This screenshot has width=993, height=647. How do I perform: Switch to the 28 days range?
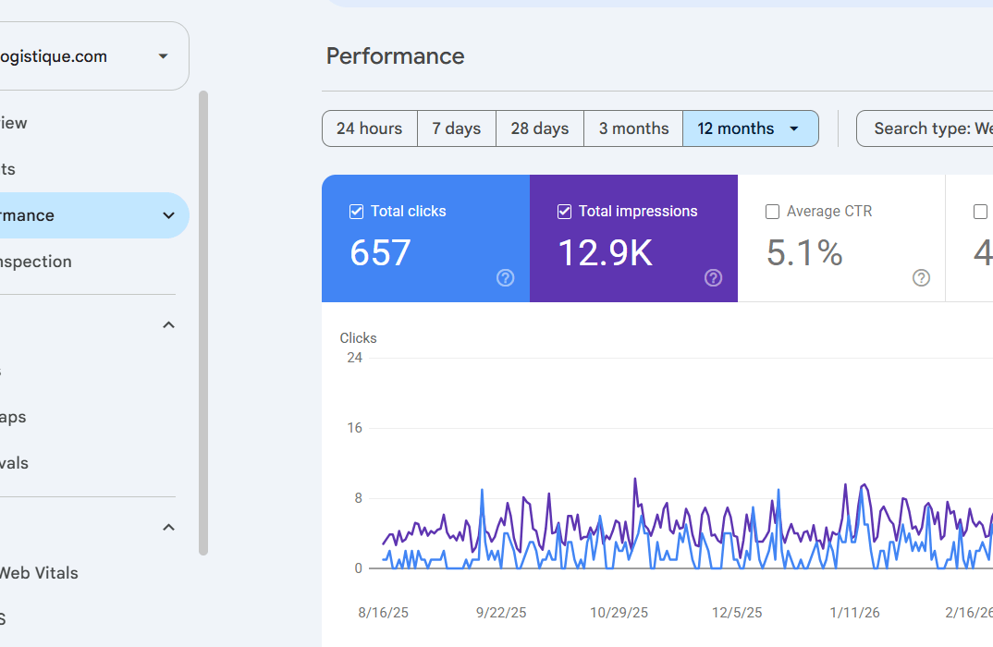[x=540, y=128]
